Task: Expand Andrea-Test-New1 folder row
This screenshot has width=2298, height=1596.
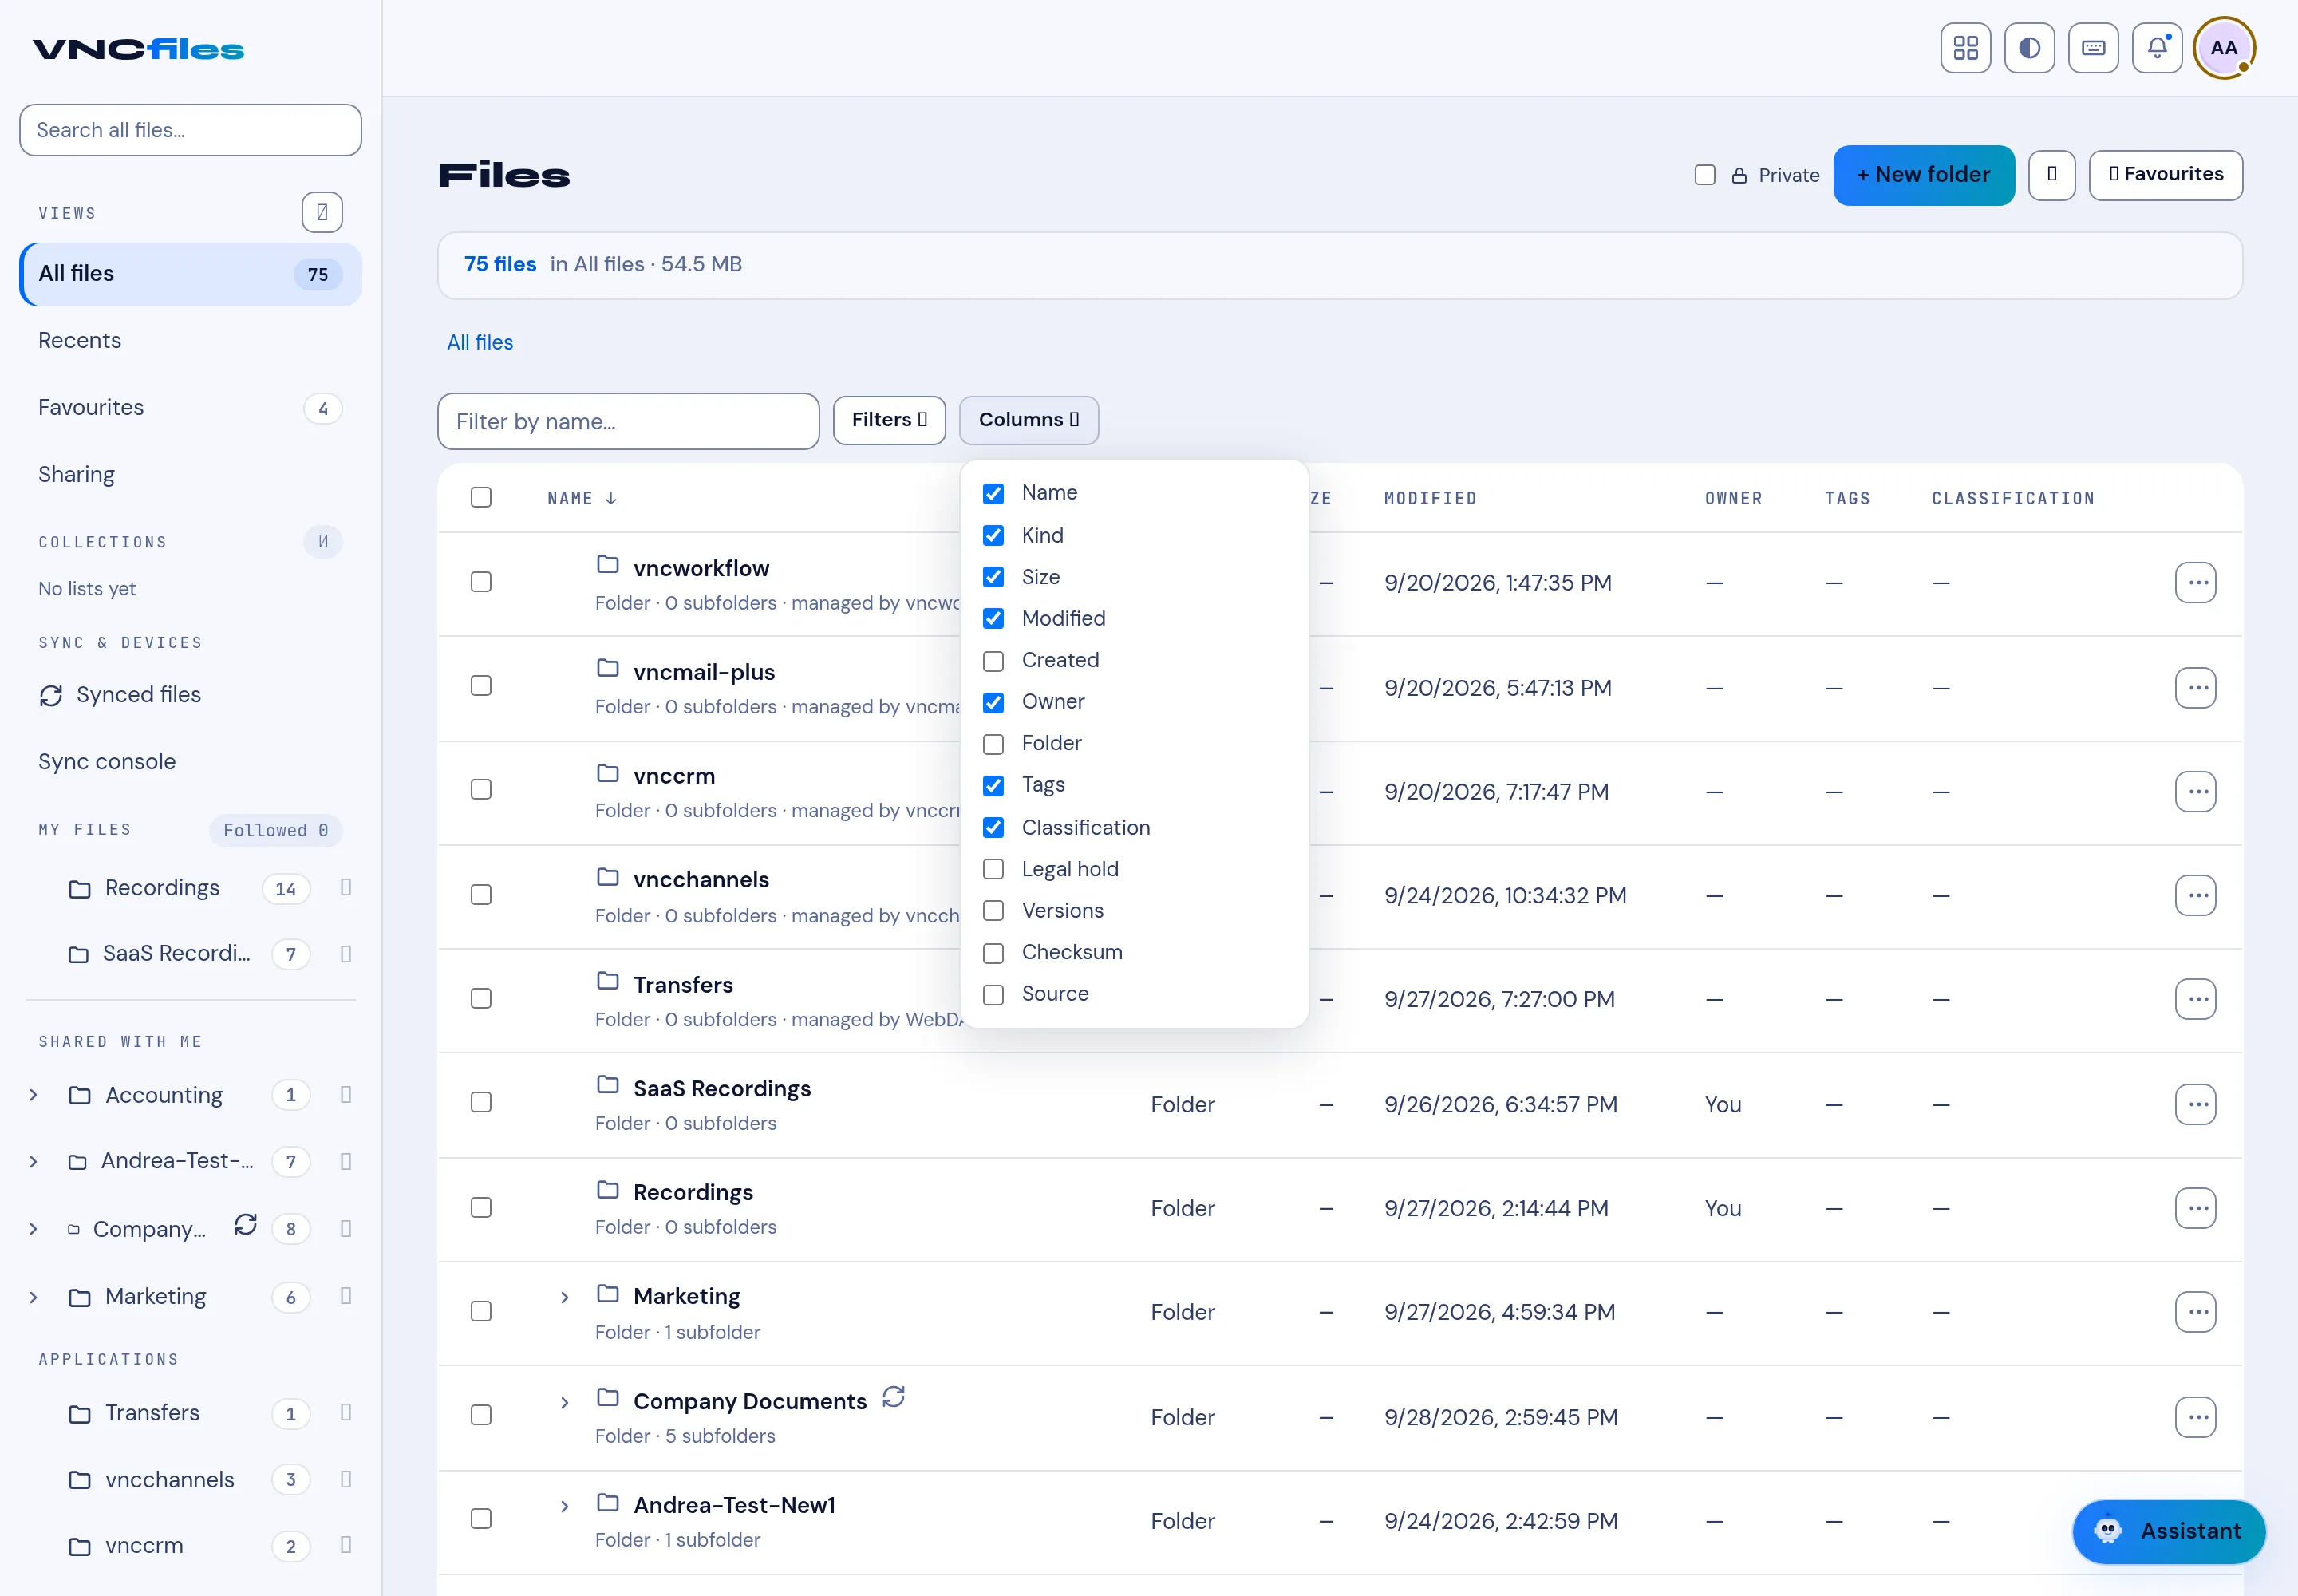Action: pos(564,1506)
